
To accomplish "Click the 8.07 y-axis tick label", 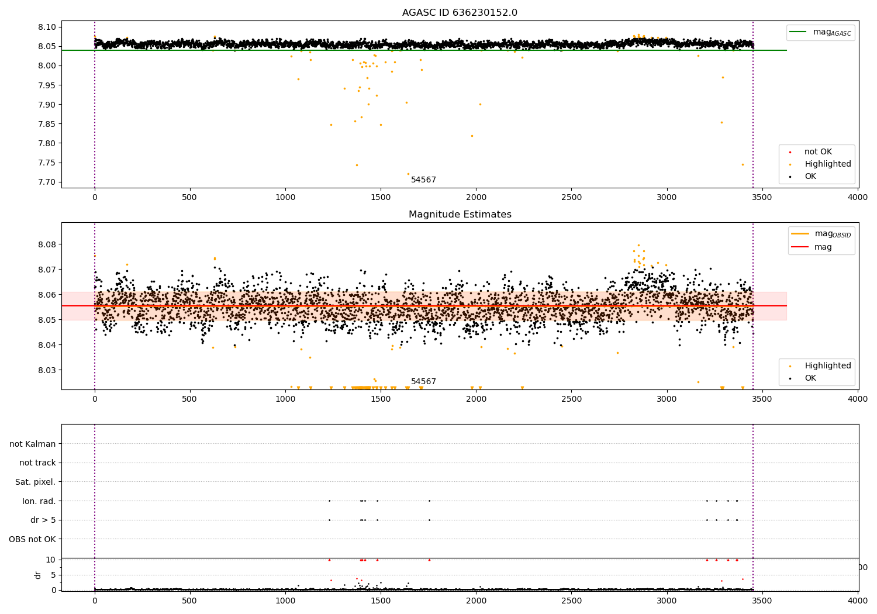I will pyautogui.click(x=47, y=270).
